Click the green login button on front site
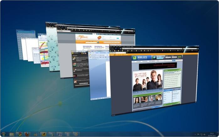This screenshot has width=219, height=137. [179, 57]
